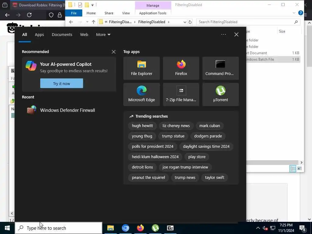312x234 pixels.
Task: Go back in Explorer navigation
Action: (71, 22)
